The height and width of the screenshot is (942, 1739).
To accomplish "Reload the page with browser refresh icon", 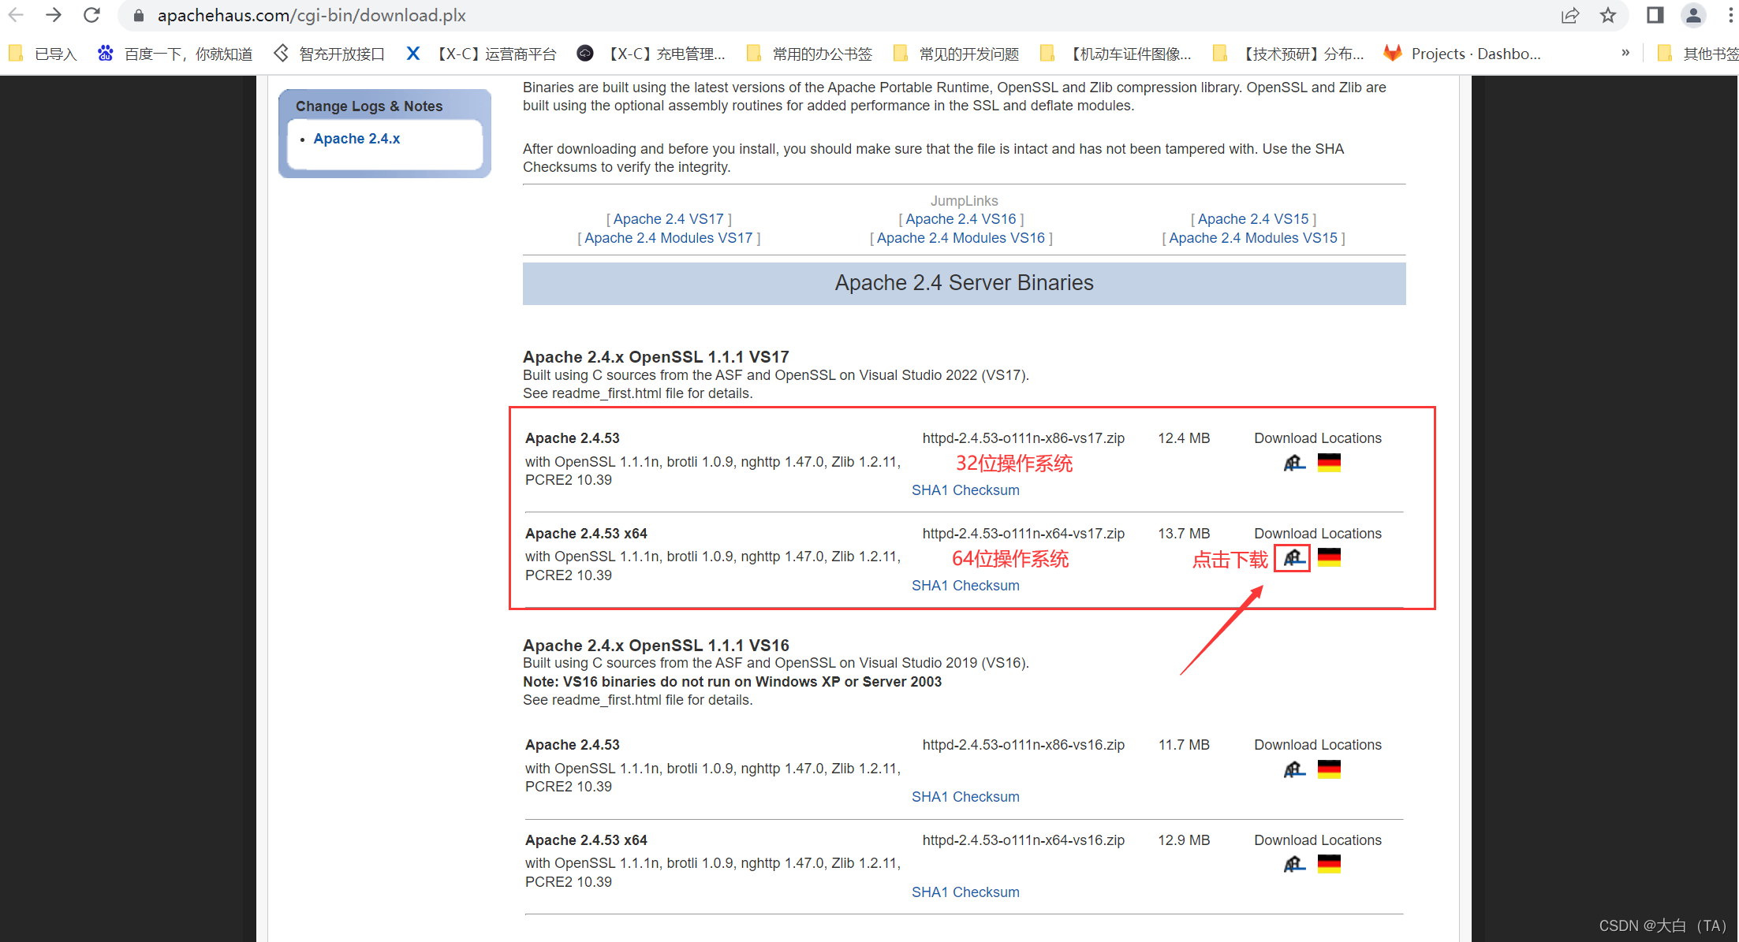I will click(x=91, y=15).
